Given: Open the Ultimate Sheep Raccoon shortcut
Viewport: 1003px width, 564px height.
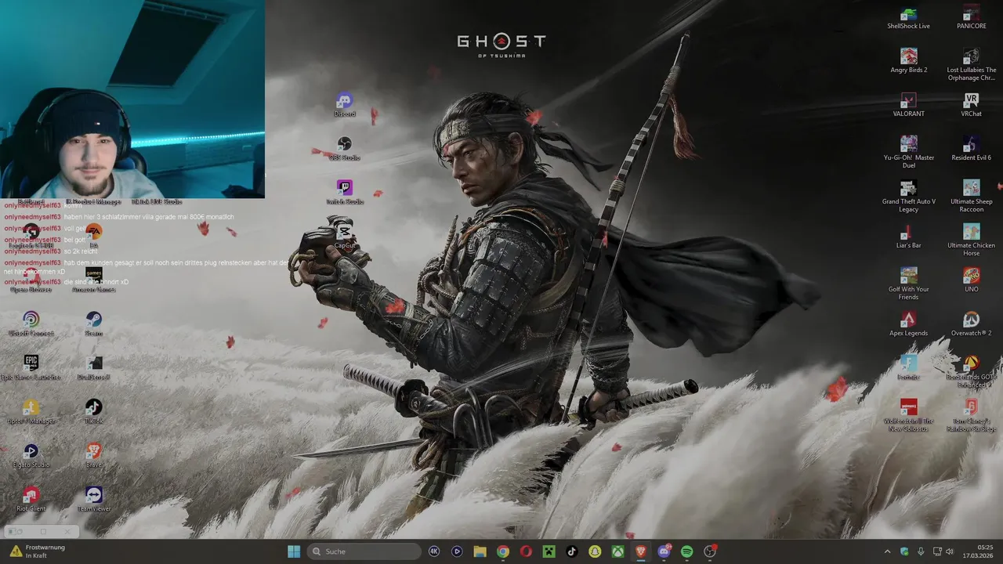Looking at the screenshot, I should [x=971, y=197].
